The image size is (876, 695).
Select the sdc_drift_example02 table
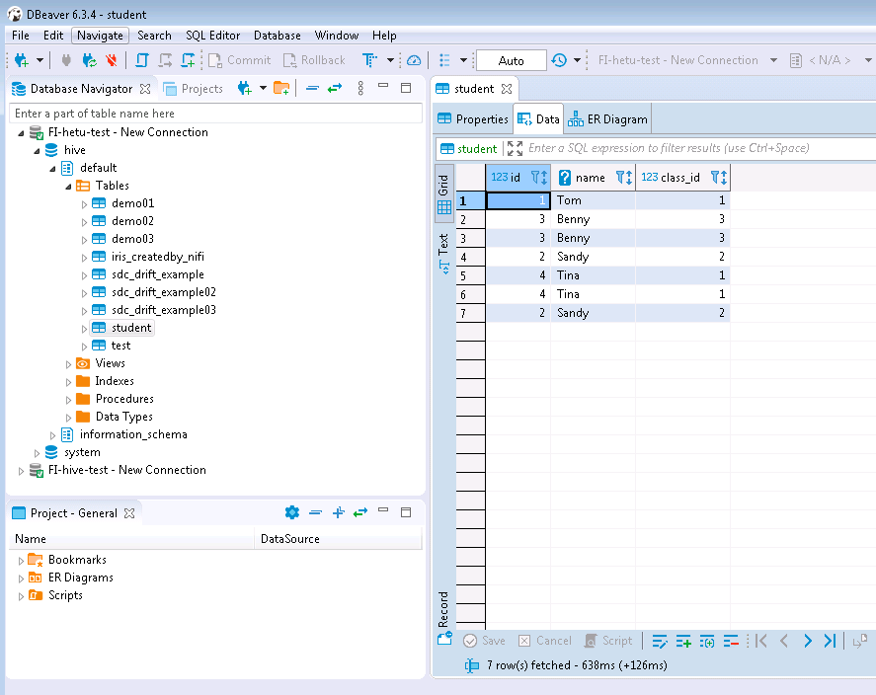pyautogui.click(x=163, y=292)
